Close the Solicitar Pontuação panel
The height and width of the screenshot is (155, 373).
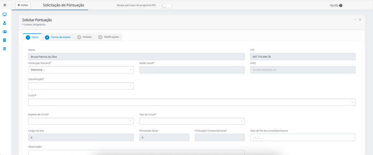click(x=360, y=20)
